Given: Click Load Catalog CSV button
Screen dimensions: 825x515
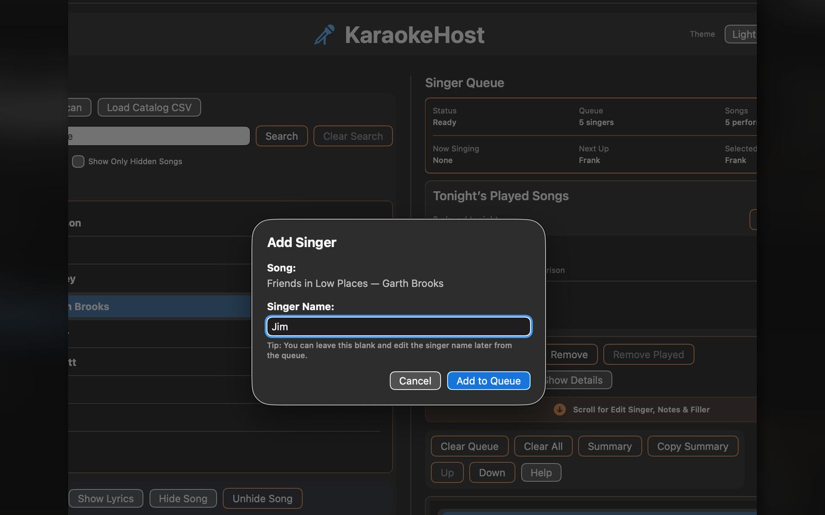Looking at the screenshot, I should (x=149, y=108).
